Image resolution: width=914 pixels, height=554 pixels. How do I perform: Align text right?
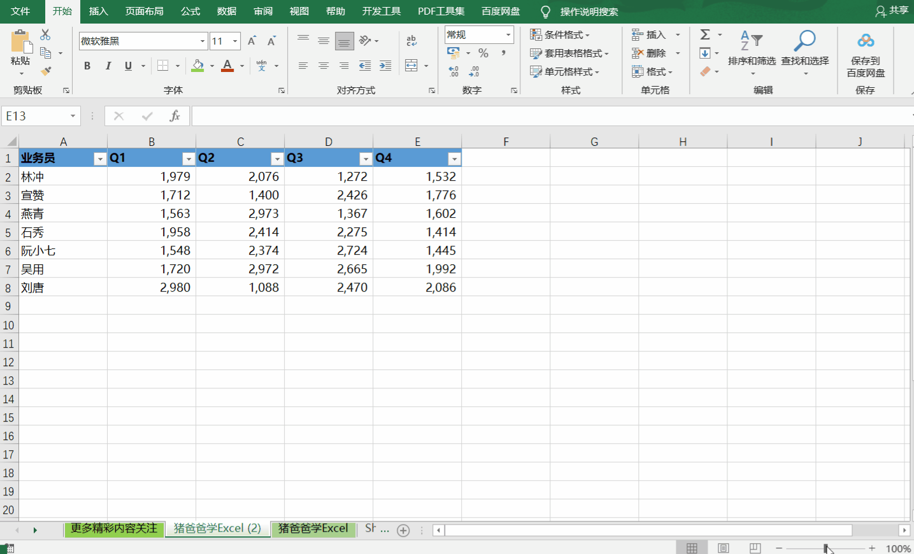(344, 66)
